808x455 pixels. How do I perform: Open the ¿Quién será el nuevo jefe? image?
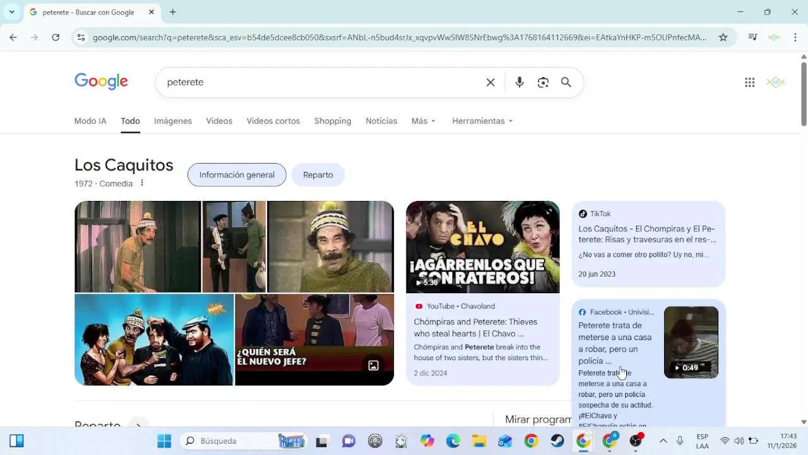pos(314,340)
